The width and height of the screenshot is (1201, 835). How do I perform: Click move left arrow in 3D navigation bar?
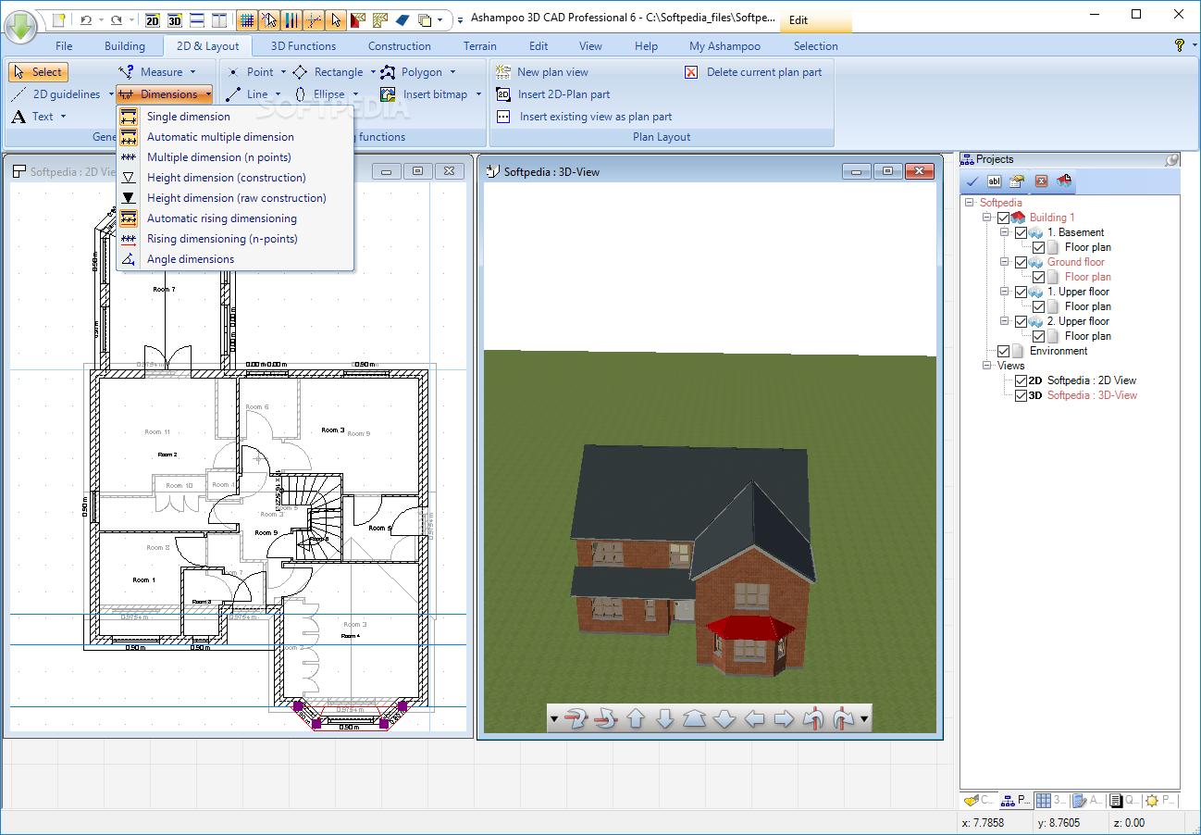[754, 718]
